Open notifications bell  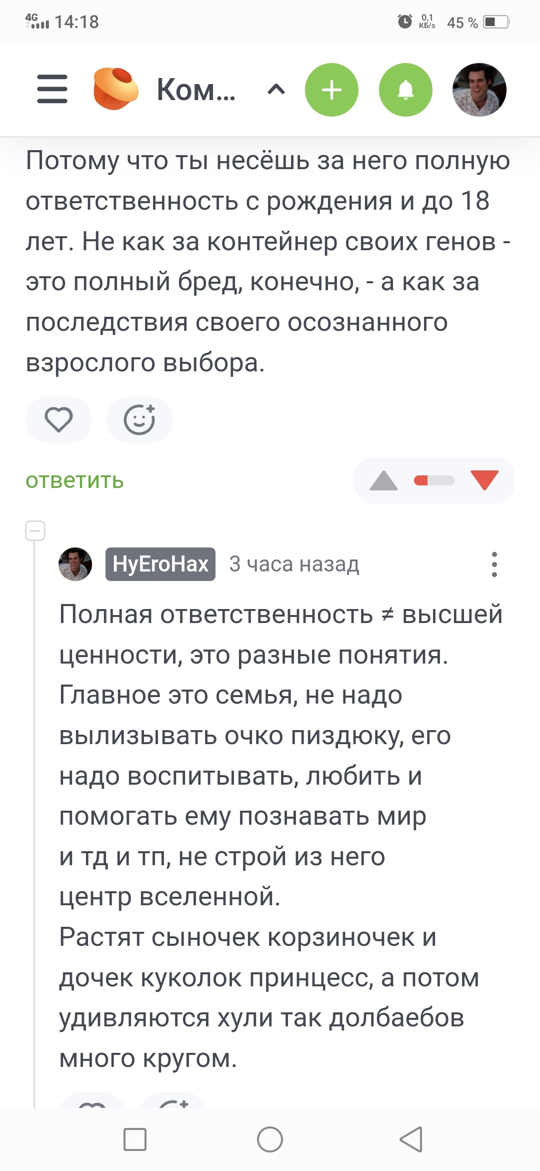click(405, 90)
